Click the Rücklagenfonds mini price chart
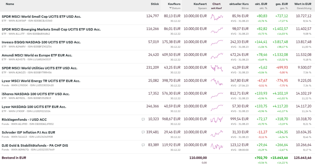The image size is (315, 165). pyautogui.click(x=217, y=121)
